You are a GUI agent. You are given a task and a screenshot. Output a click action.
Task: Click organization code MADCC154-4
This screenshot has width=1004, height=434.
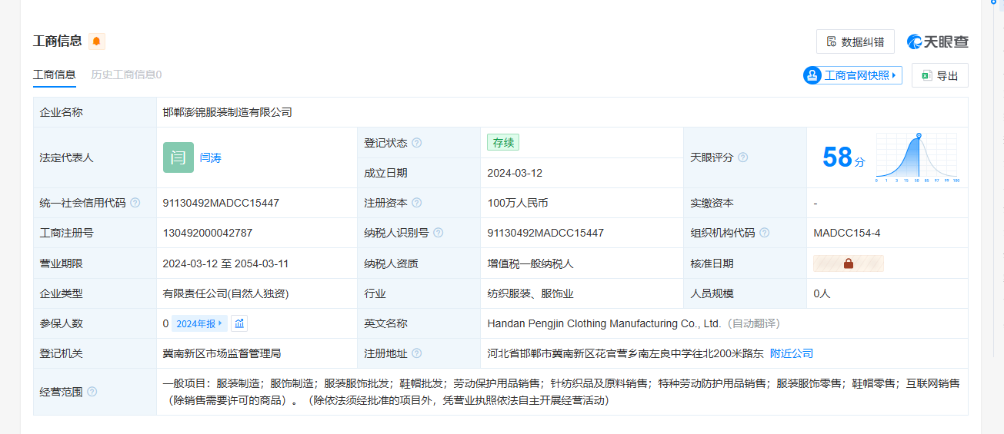coord(847,233)
